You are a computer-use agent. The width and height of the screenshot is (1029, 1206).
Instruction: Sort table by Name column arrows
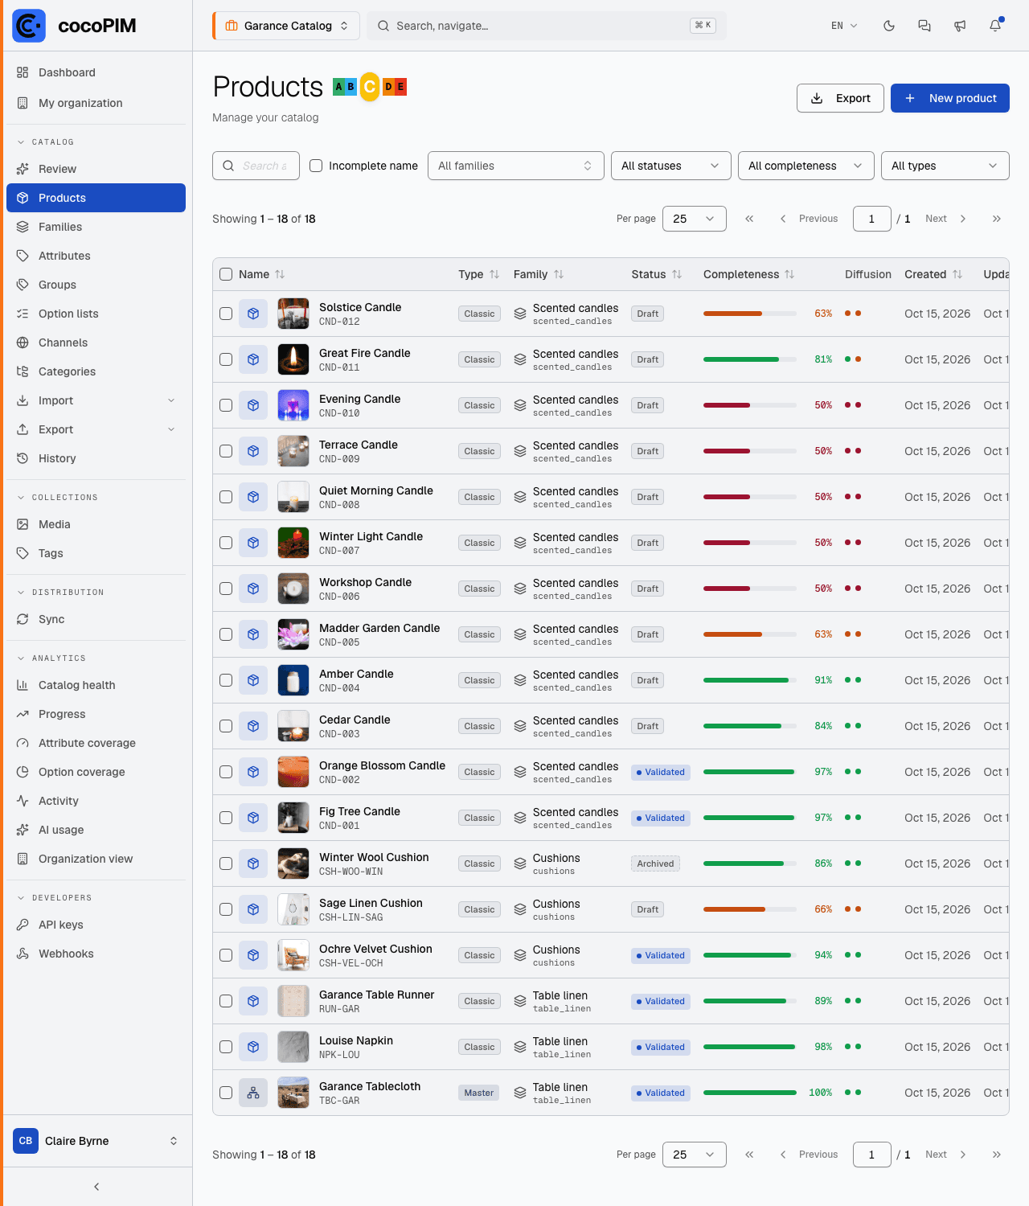pos(280,274)
